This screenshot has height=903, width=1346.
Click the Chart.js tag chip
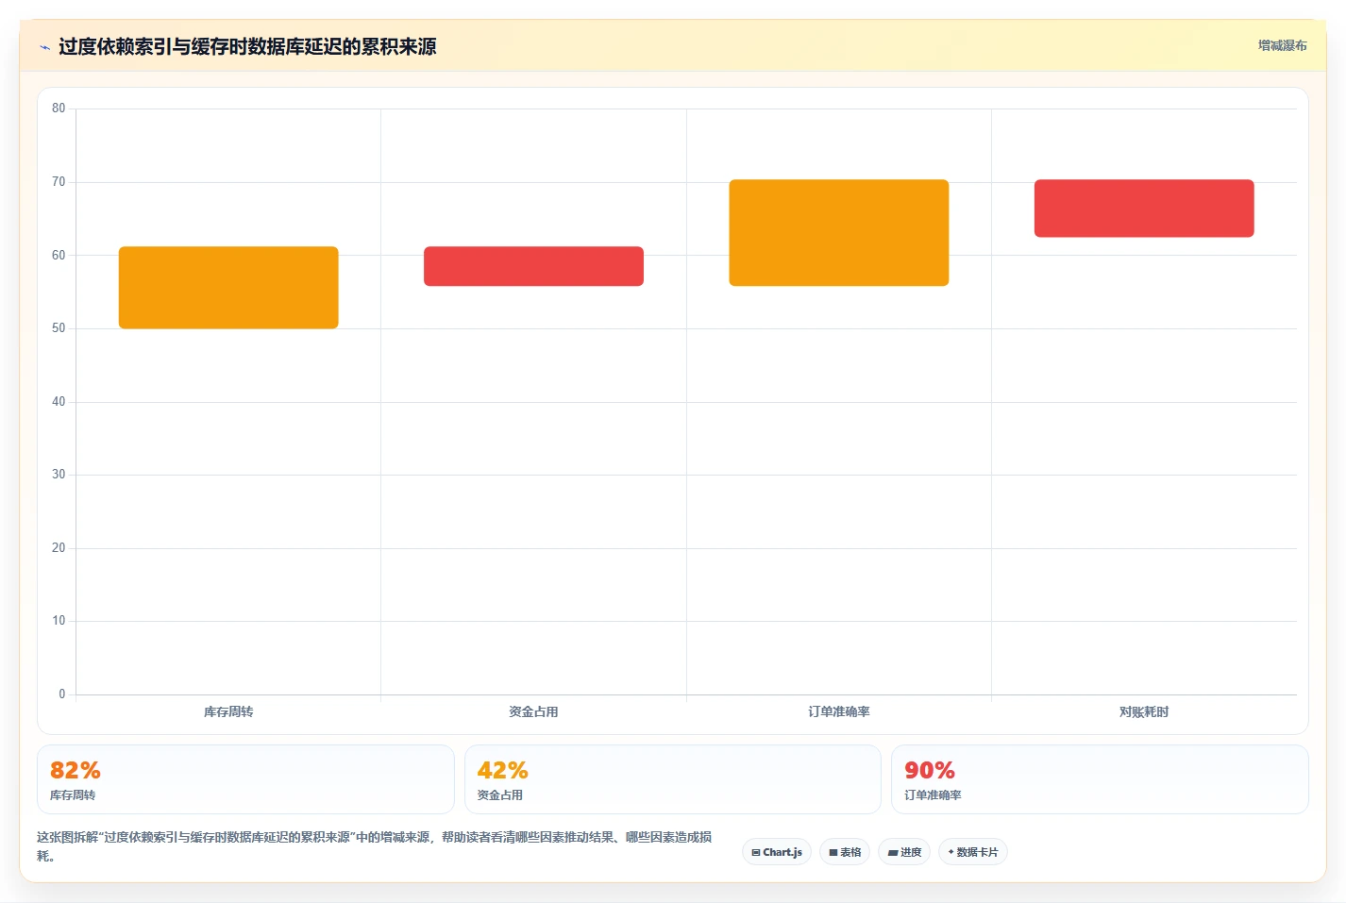click(777, 852)
